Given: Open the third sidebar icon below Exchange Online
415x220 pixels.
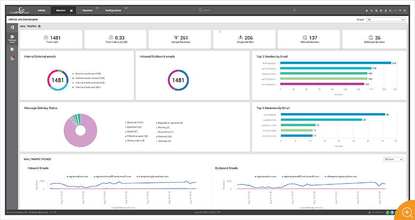Looking at the screenshot, I should (12, 49).
